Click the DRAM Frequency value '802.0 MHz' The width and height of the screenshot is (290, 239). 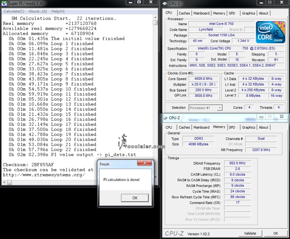click(x=237, y=163)
